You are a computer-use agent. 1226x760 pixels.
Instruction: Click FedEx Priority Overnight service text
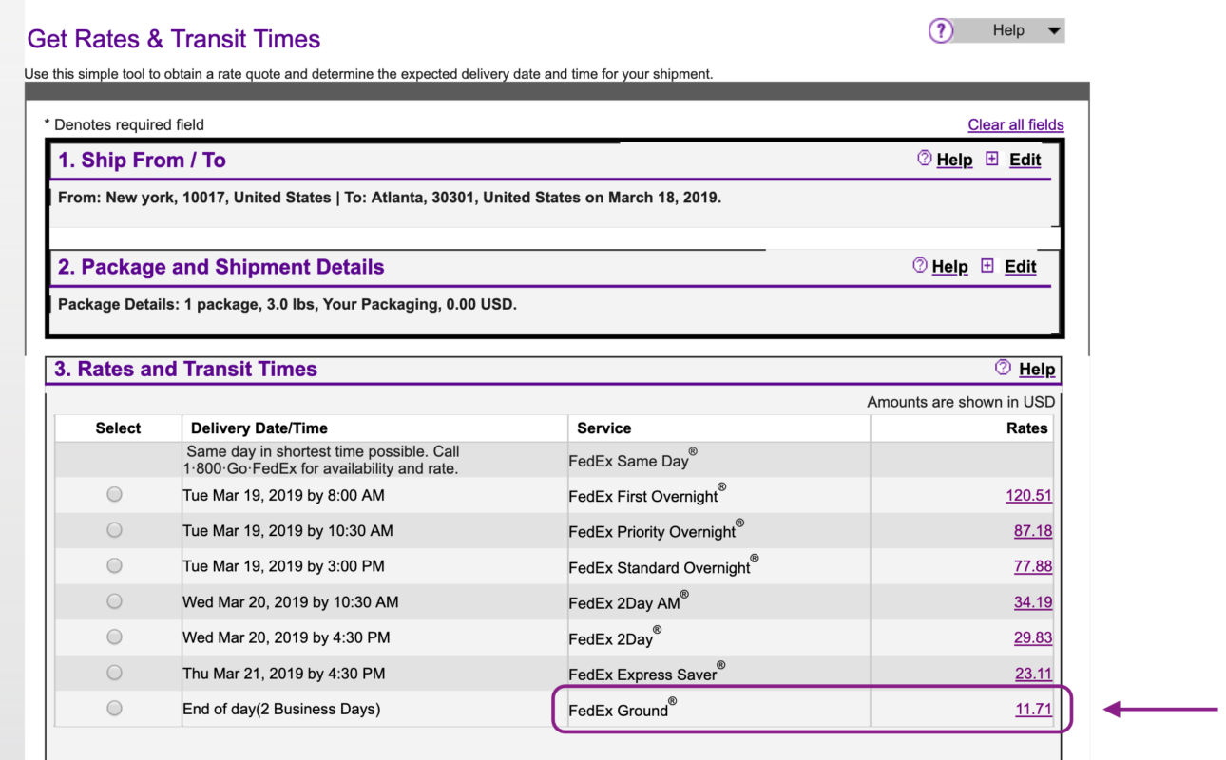point(656,530)
